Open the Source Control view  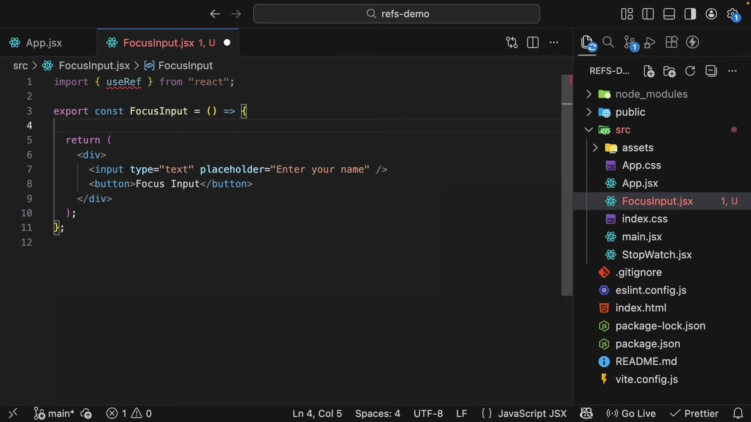click(x=630, y=43)
